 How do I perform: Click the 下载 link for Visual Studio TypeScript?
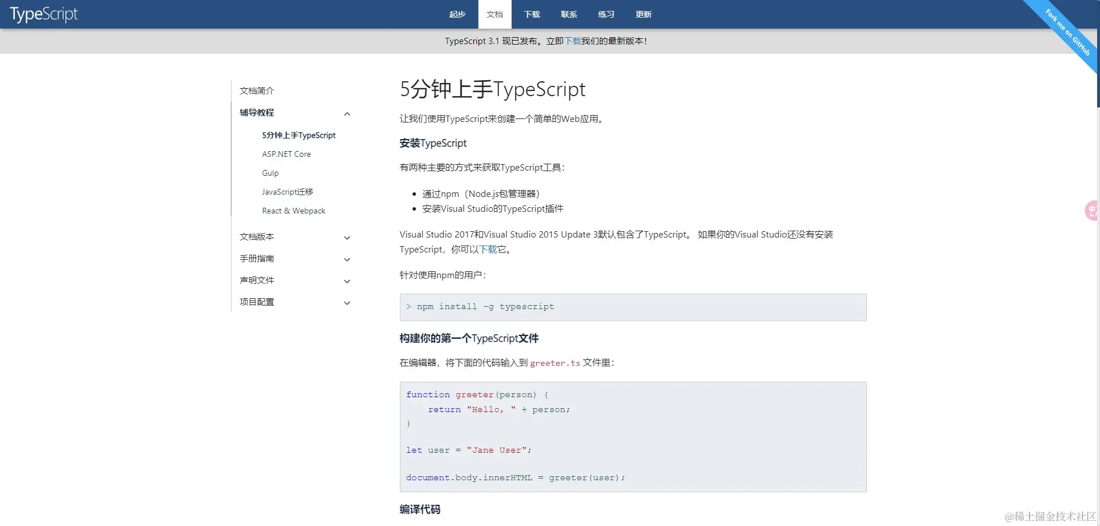point(488,250)
